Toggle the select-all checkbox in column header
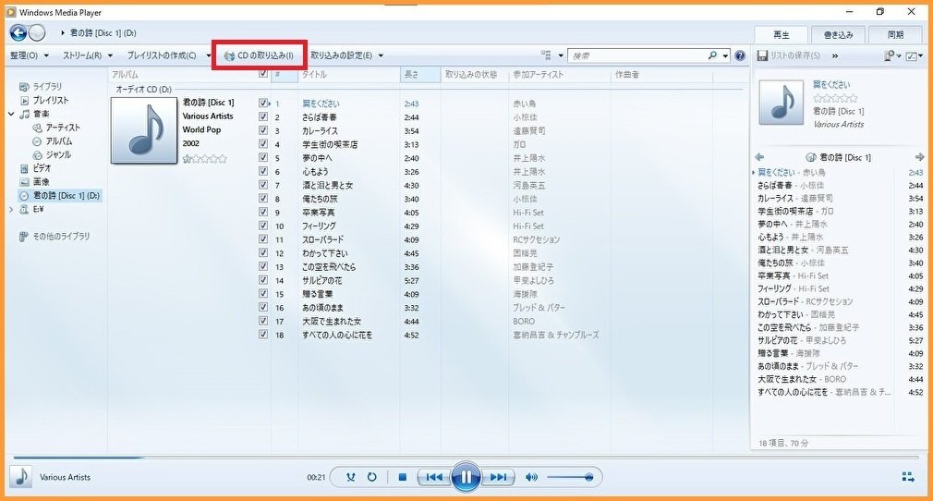Screen dimensions: 933x501 263,75
